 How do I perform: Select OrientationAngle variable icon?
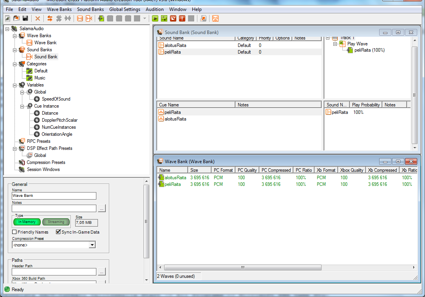click(x=37, y=134)
